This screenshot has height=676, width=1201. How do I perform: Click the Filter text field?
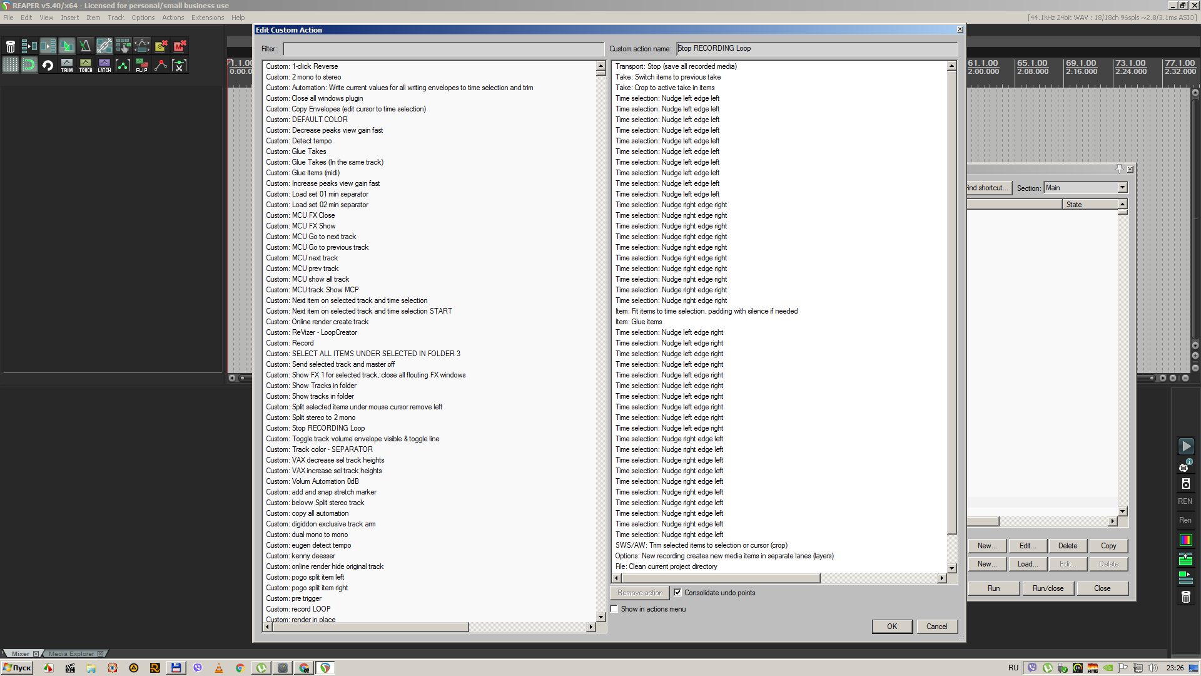pyautogui.click(x=443, y=49)
